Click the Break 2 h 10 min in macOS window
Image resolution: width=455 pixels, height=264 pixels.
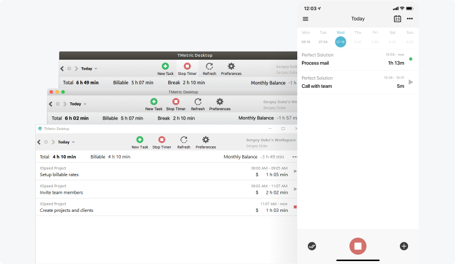point(176,118)
